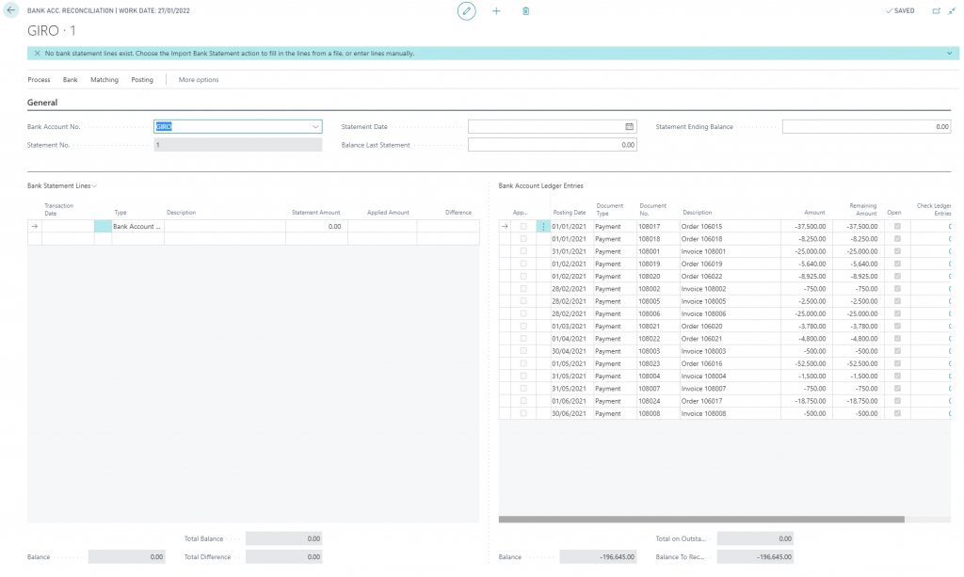Show More options

(199, 80)
